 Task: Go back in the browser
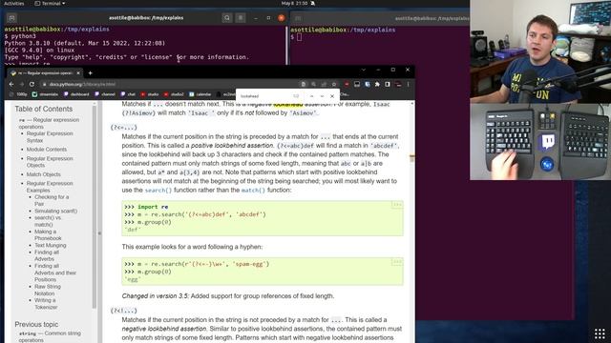click(11, 84)
